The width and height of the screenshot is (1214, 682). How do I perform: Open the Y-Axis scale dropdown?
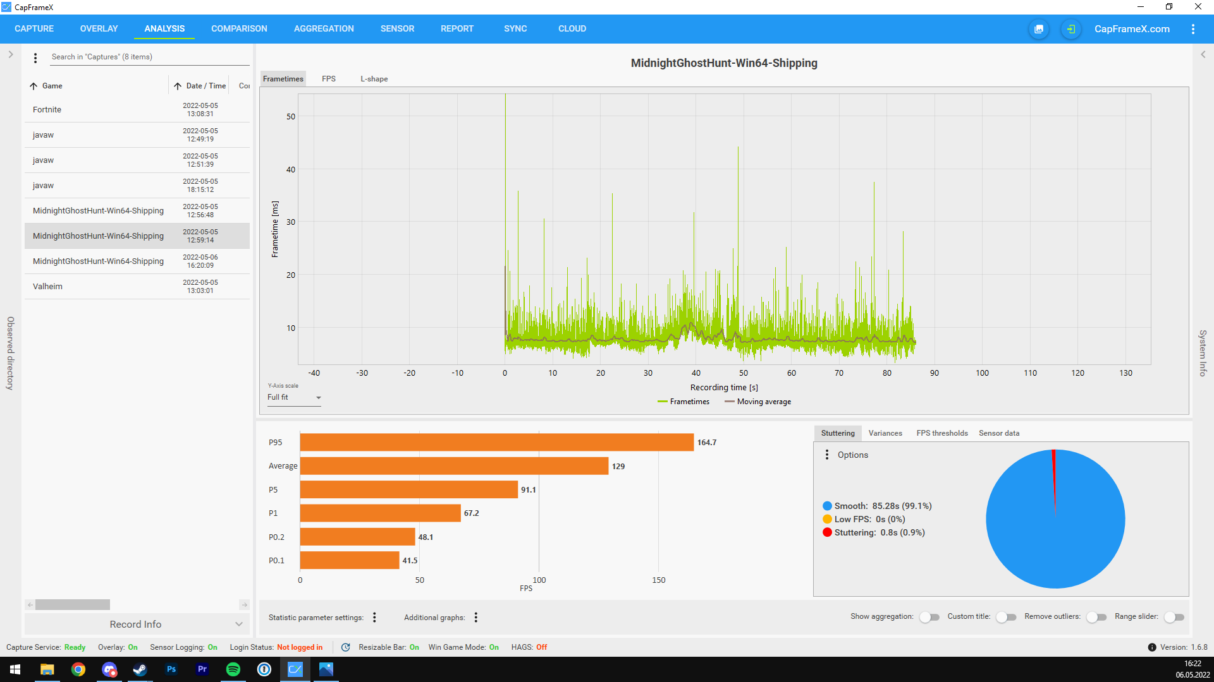[294, 398]
